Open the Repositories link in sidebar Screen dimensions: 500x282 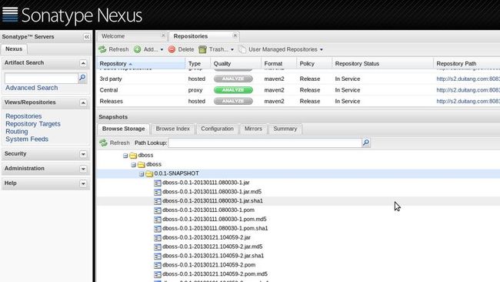[x=24, y=116]
